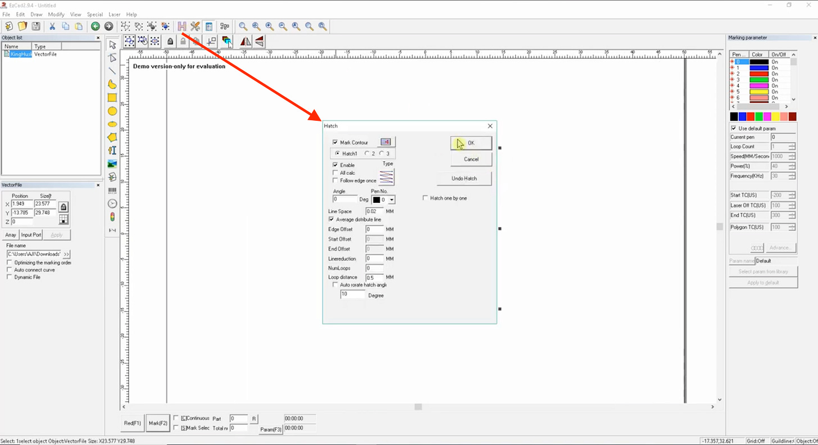Open the Laser menu
This screenshot has height=445, width=818.
pyautogui.click(x=115, y=14)
